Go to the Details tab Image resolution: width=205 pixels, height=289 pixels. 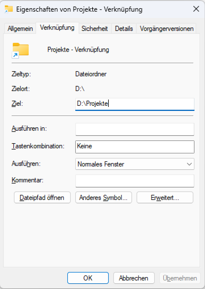[124, 29]
